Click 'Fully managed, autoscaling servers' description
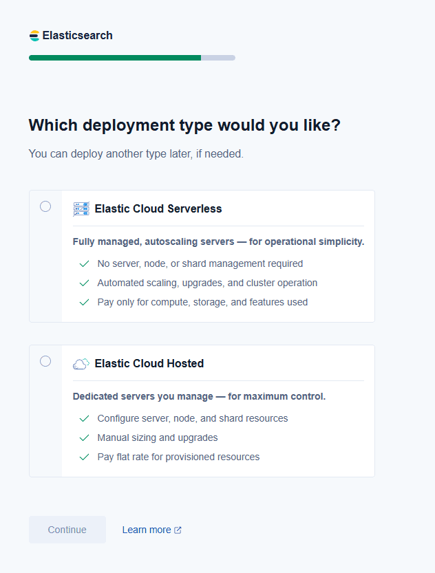Screen dimensions: 435x573 click(218, 242)
